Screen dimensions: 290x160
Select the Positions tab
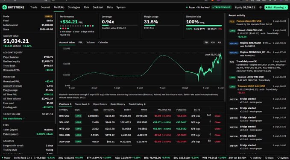65,104
